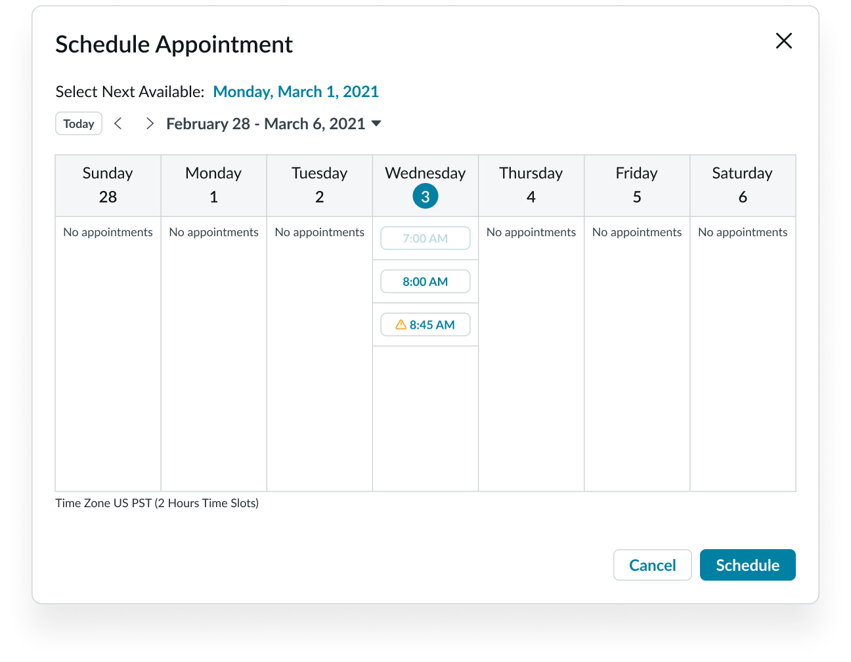
Task: Open the week selector dropdown arrow
Action: [x=377, y=123]
